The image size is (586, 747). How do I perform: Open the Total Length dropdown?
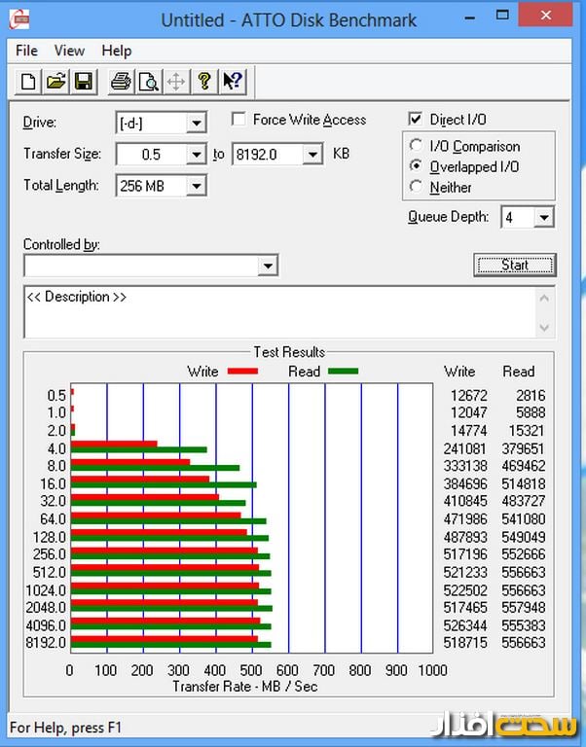click(197, 187)
